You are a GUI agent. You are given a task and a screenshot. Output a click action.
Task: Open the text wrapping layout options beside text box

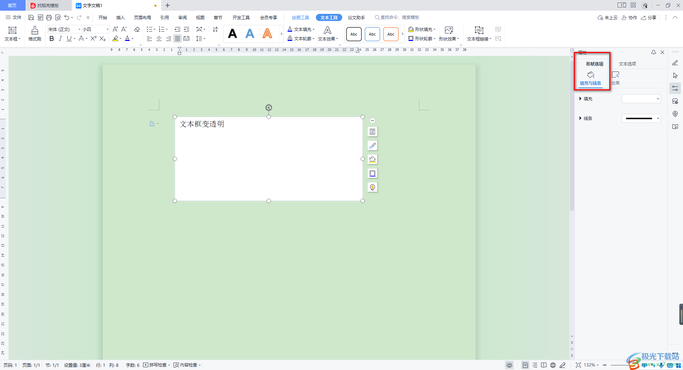click(372, 131)
